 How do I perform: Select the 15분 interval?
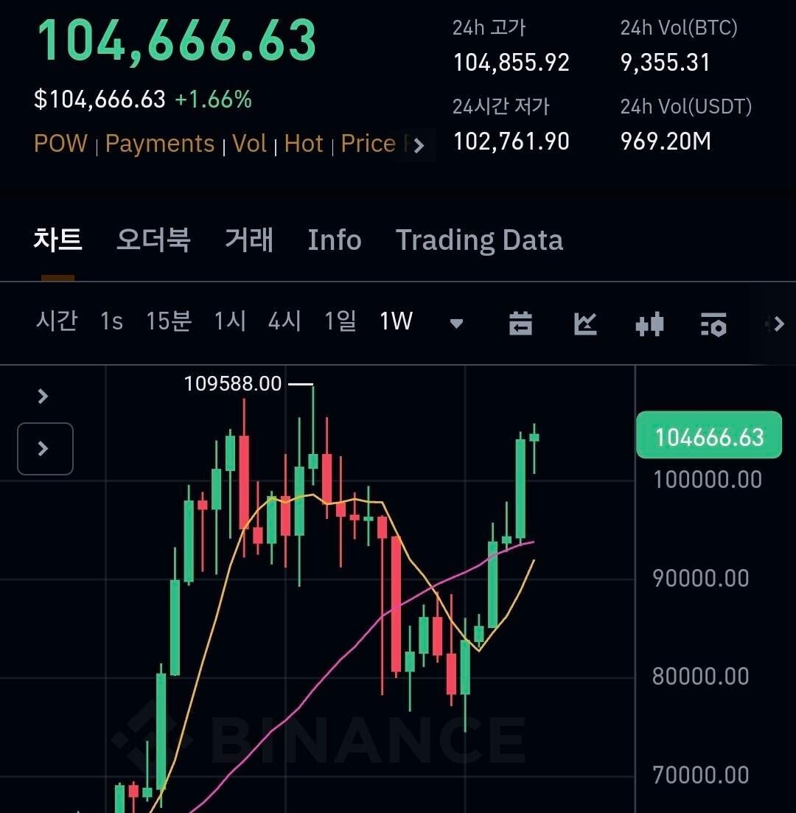pyautogui.click(x=169, y=321)
